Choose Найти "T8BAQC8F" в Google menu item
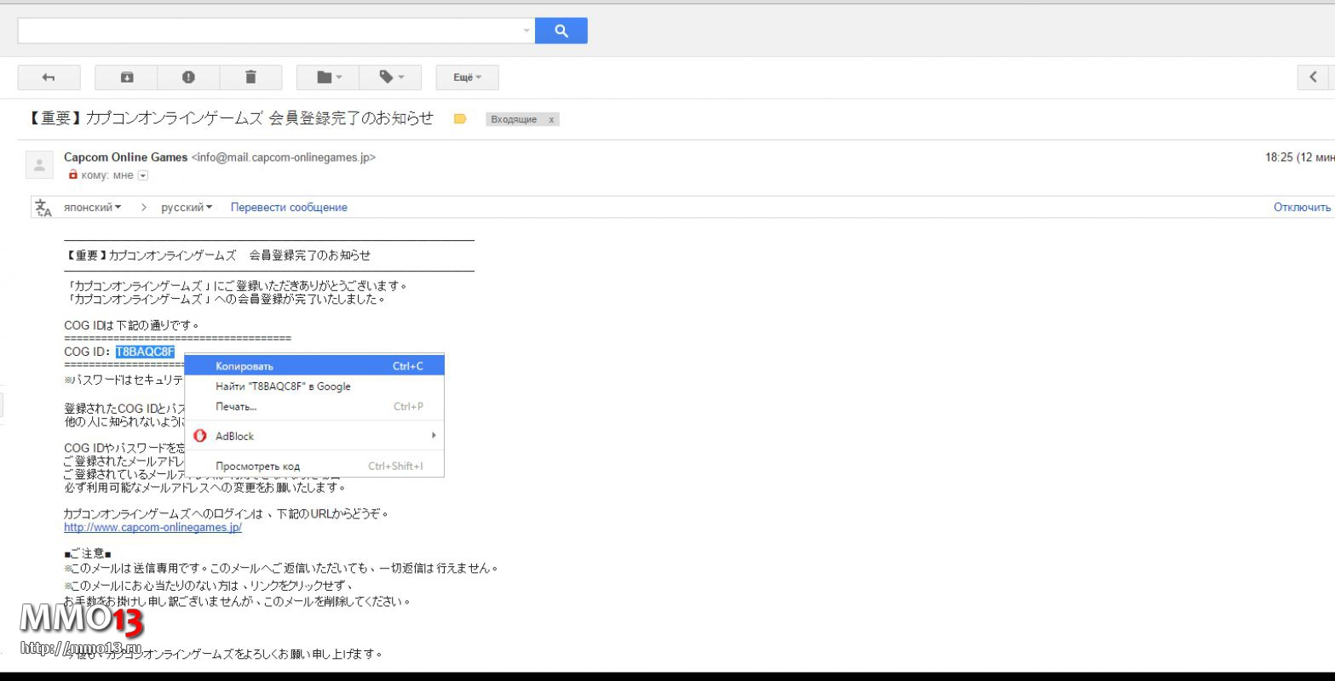 314,386
